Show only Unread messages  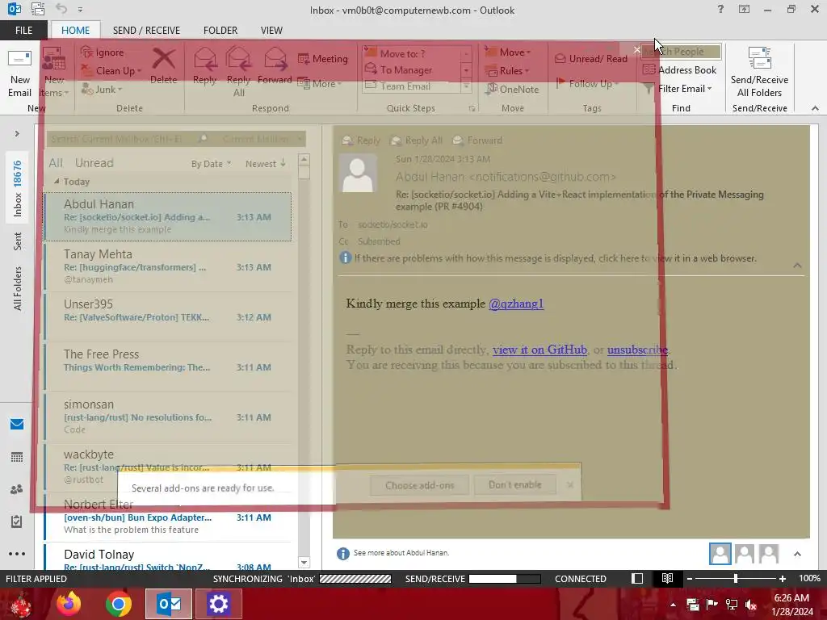94,163
